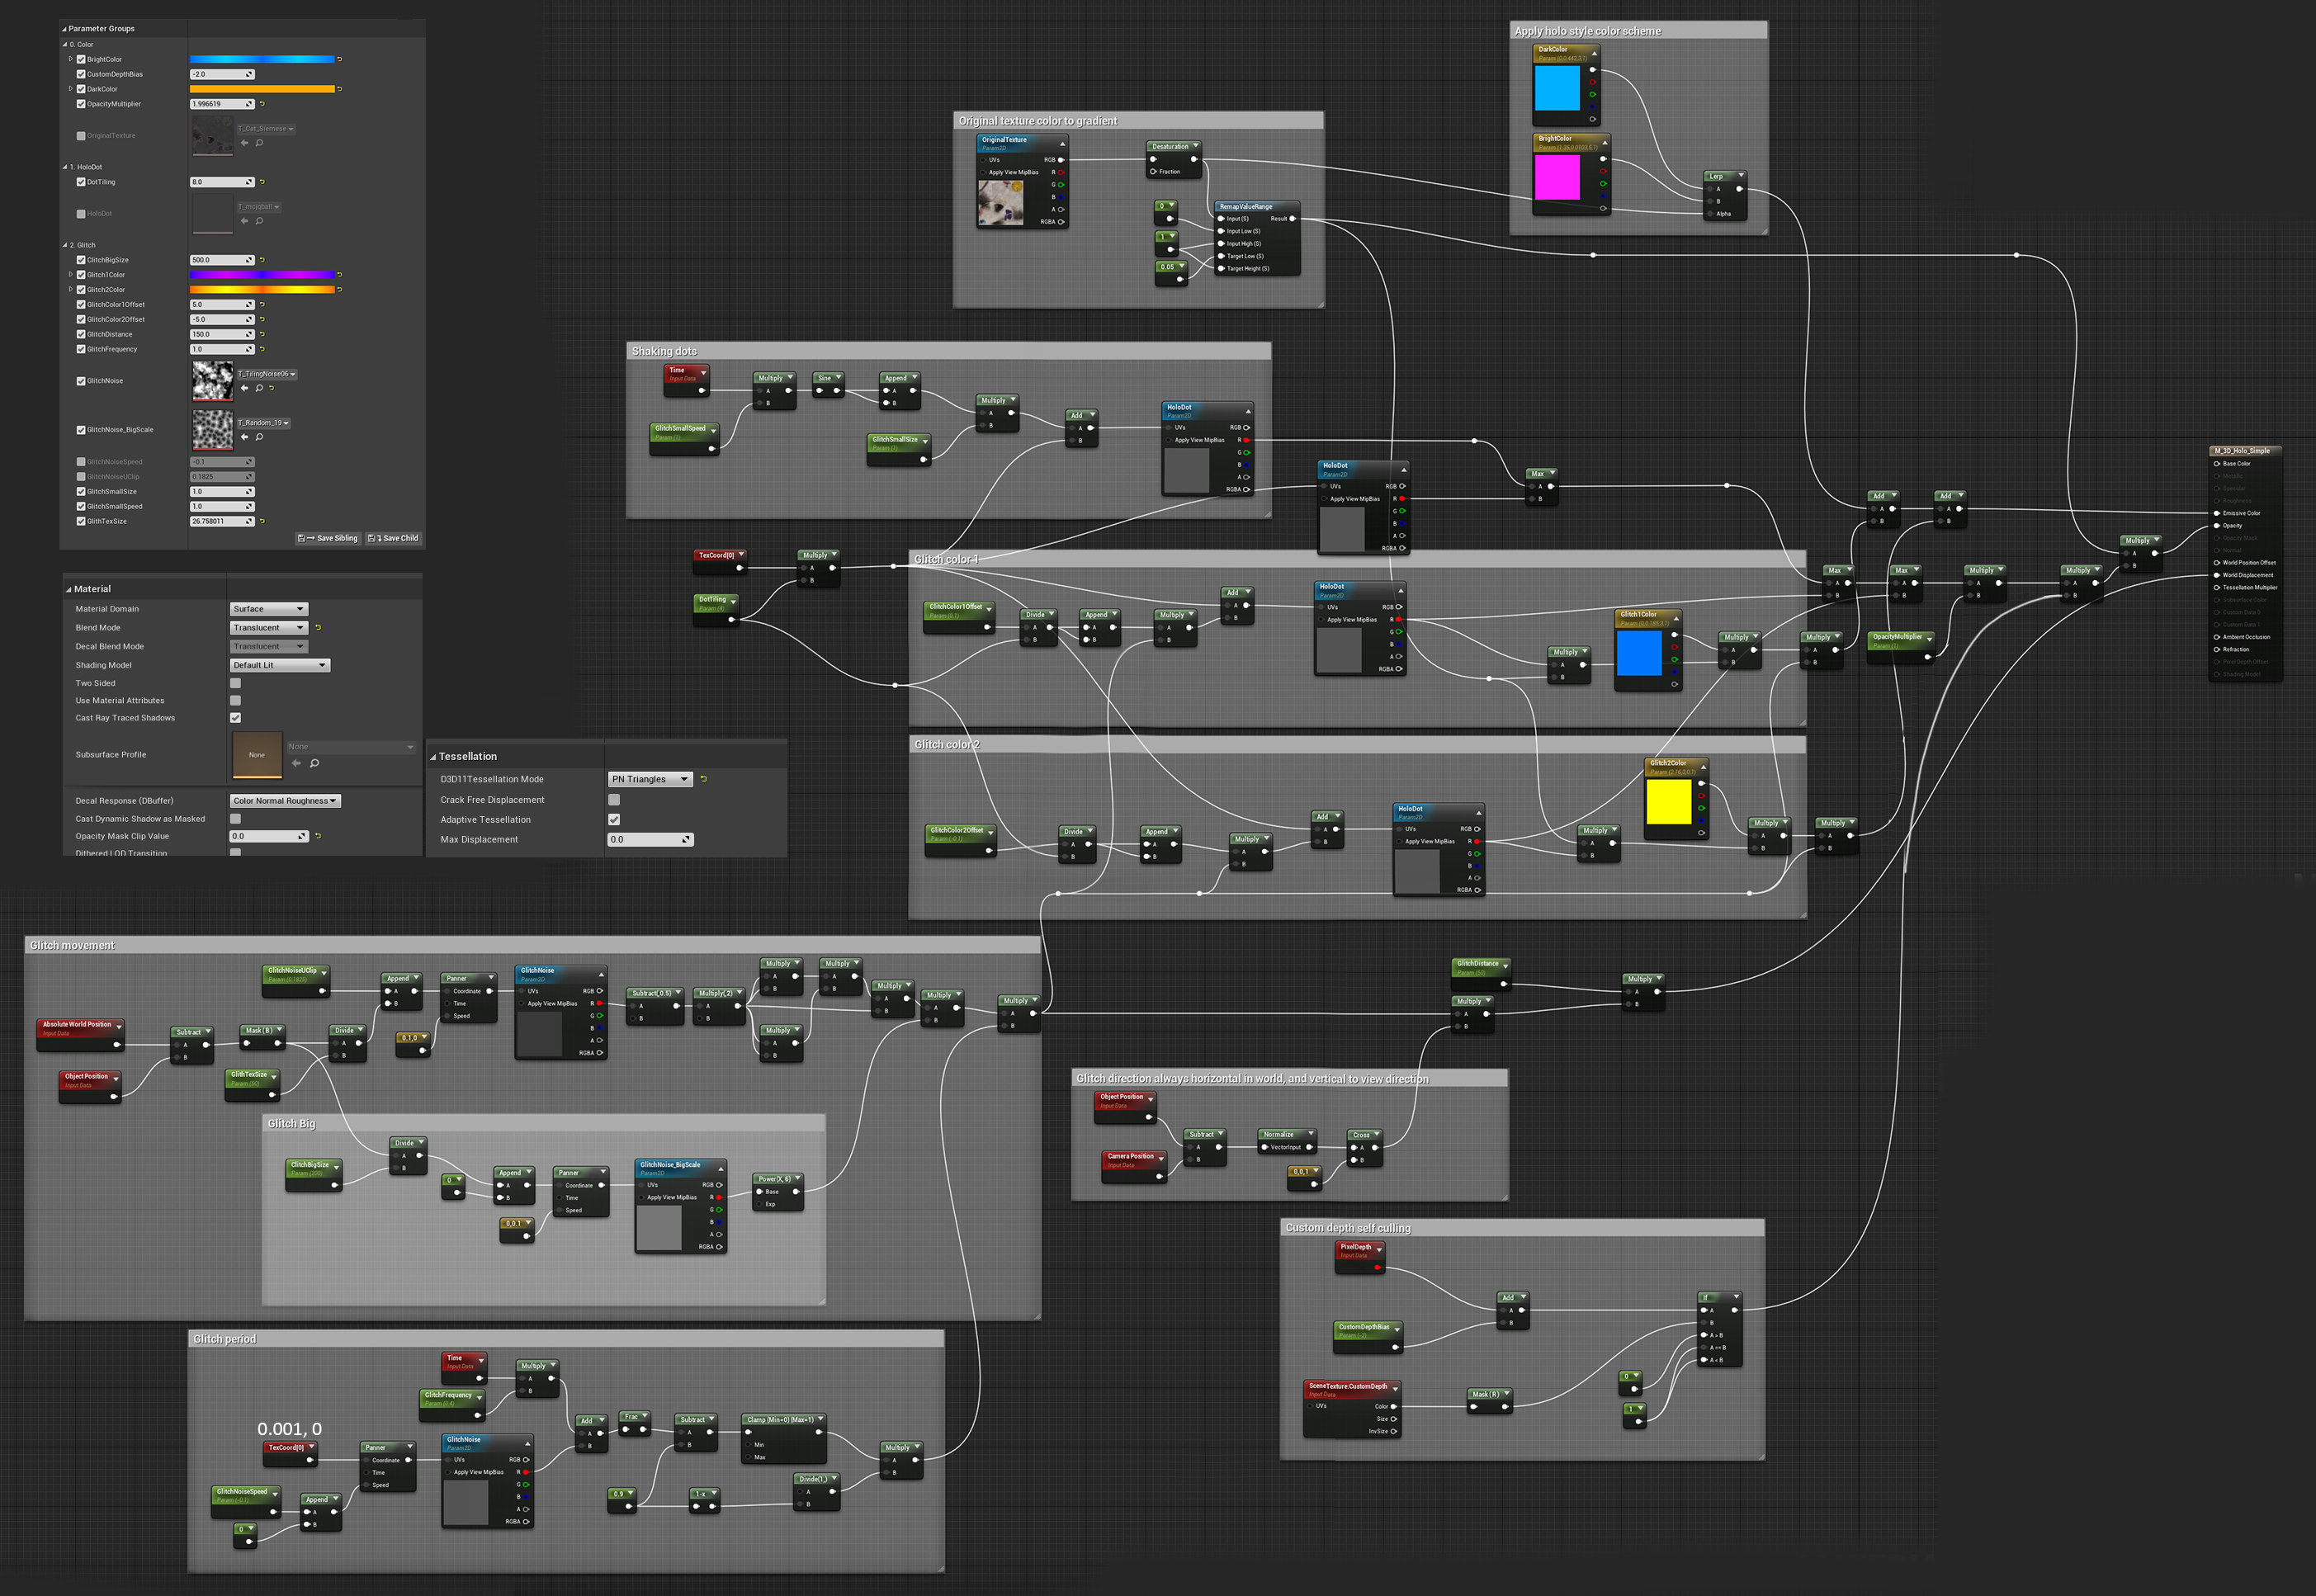Open the D3D11Tessellation Mode dropdown
2316x1596 pixels.
pyautogui.click(x=650, y=779)
